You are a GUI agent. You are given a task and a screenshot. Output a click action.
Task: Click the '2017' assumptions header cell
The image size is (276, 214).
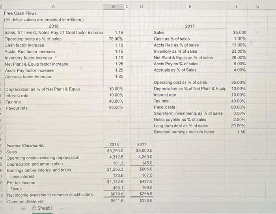pos(190,26)
